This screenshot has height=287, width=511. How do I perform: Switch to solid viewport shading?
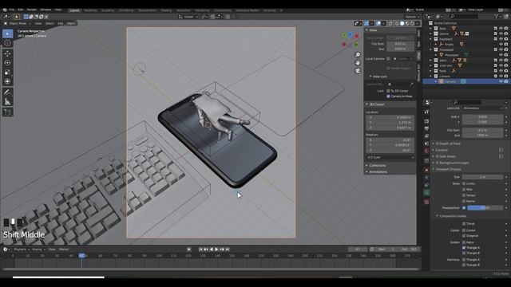tap(402, 23)
